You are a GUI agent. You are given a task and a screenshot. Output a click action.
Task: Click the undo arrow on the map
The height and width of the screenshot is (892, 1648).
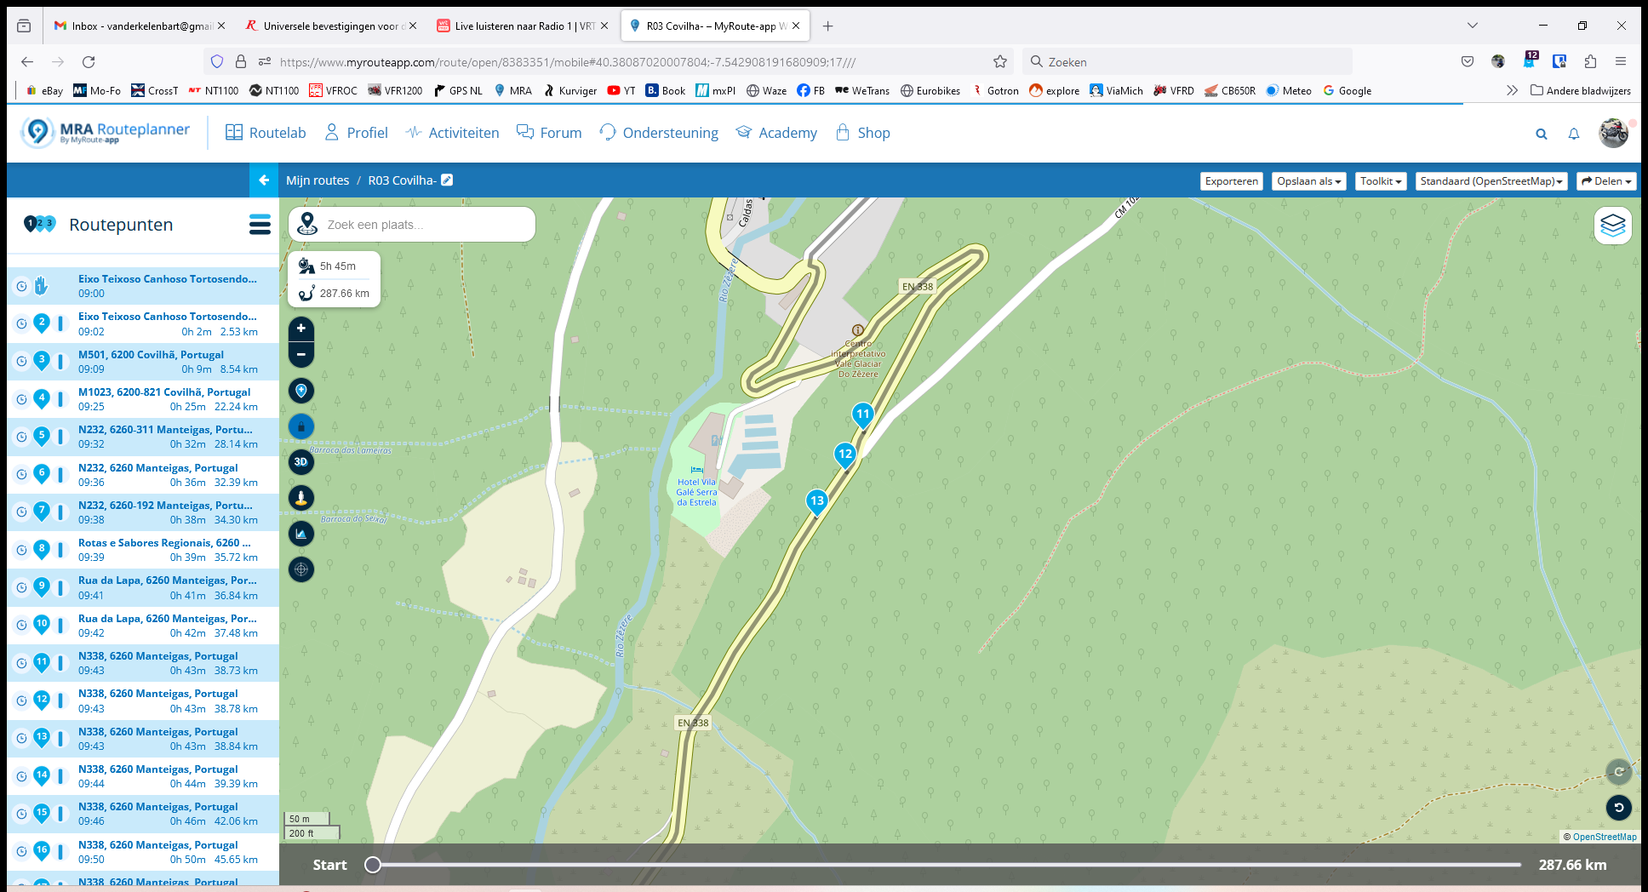(x=1618, y=808)
